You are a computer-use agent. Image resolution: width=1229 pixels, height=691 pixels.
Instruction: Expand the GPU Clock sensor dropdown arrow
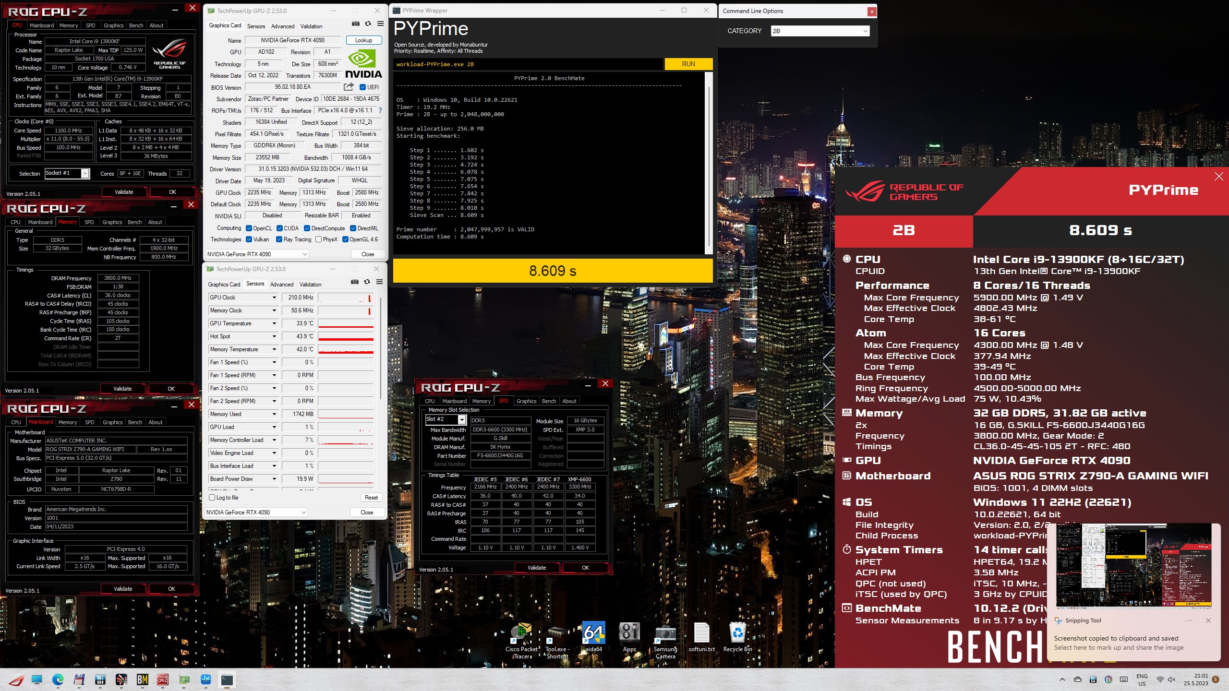[274, 298]
